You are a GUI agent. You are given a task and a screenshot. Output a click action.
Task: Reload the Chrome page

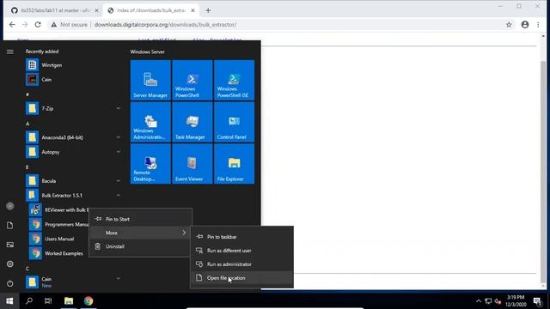38,25
